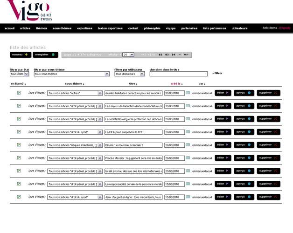The image size is (293, 233).
Task: Click the '» filtrer' link
Action: coord(217,73)
